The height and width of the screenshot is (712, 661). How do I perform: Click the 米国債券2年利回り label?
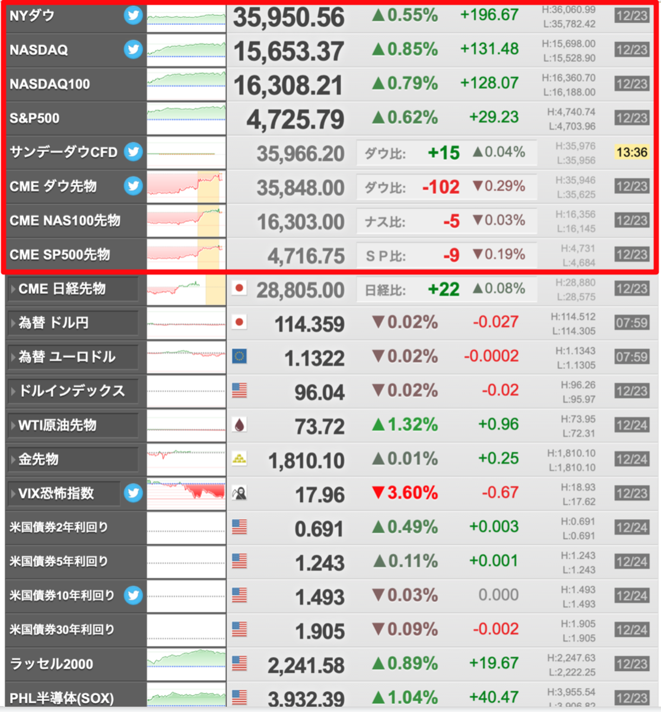point(59,527)
